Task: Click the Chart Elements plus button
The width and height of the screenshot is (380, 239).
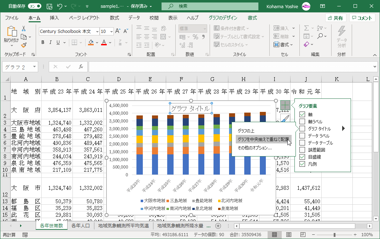Action: (x=285, y=105)
